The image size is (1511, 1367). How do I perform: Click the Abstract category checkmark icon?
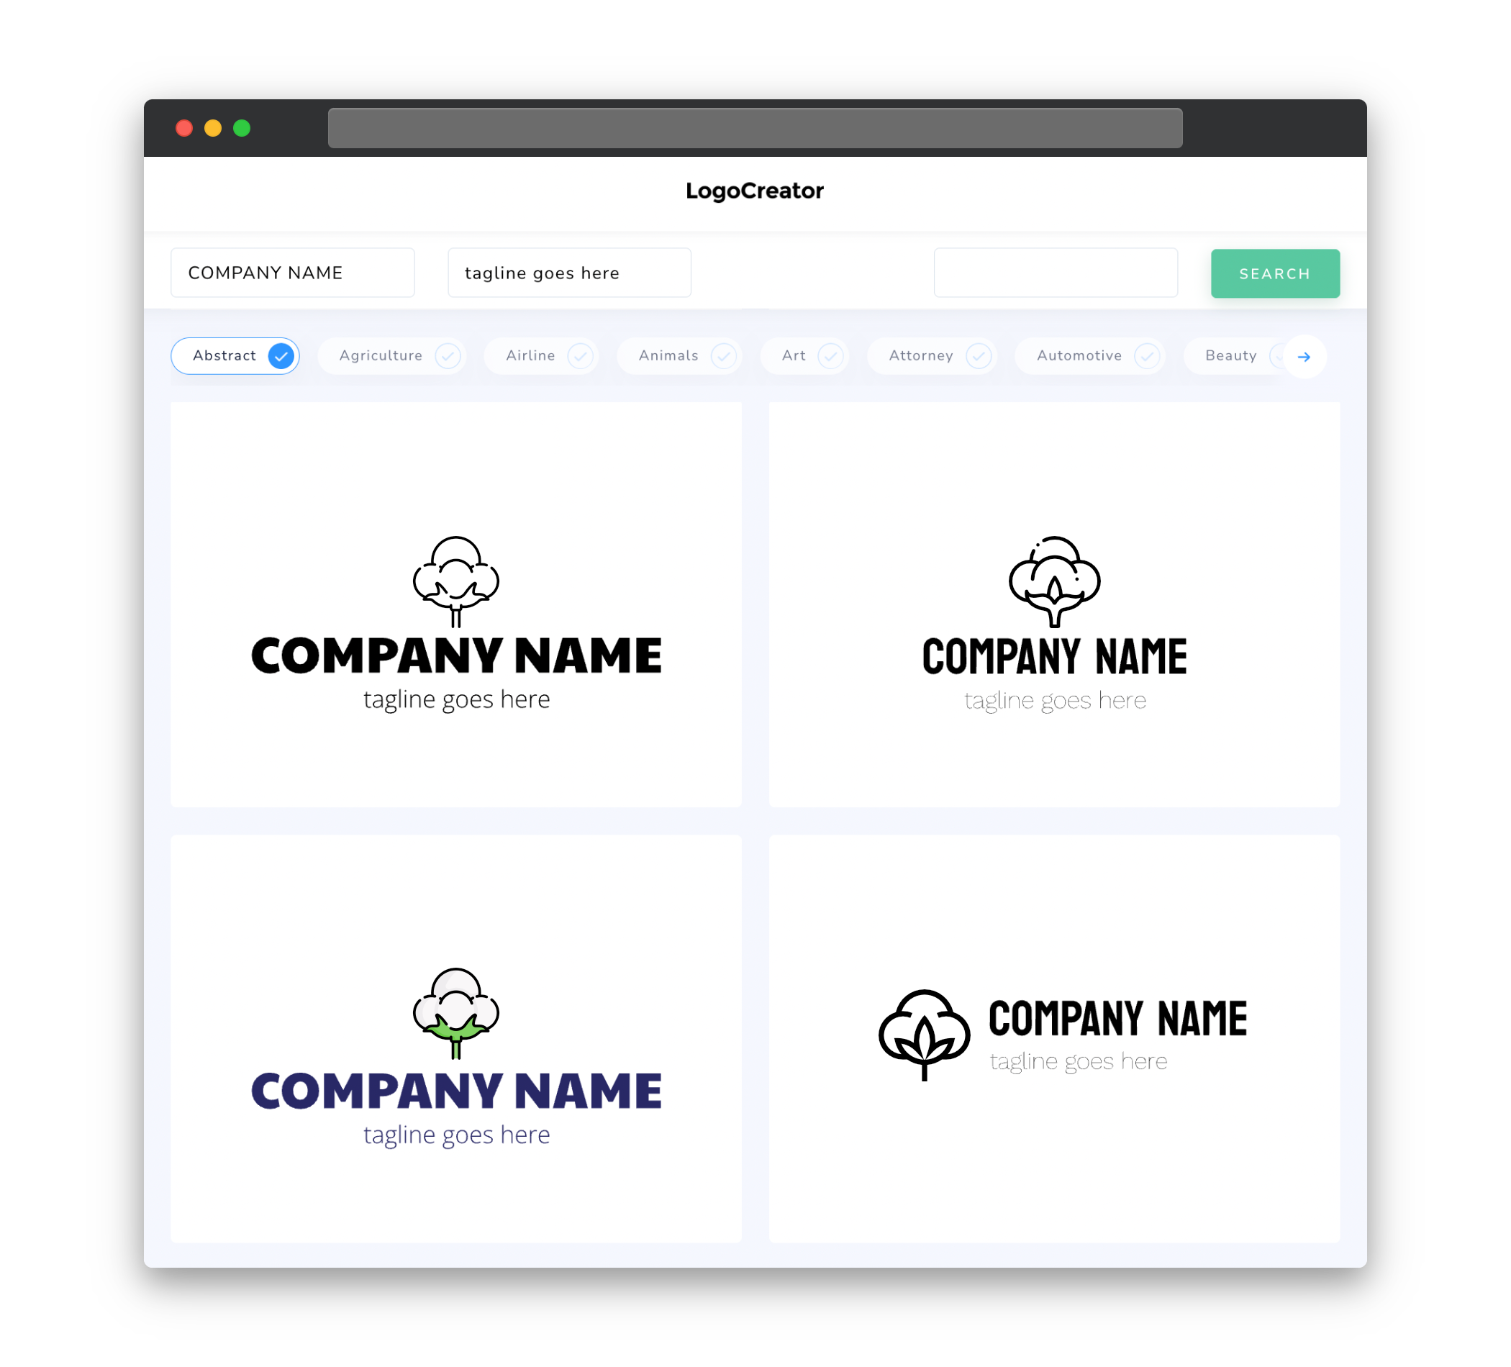281,355
